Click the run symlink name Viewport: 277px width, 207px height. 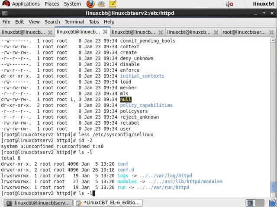click(x=122, y=188)
